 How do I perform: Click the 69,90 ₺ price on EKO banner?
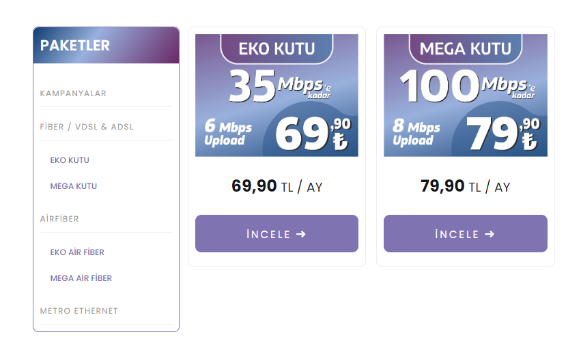coord(313,134)
